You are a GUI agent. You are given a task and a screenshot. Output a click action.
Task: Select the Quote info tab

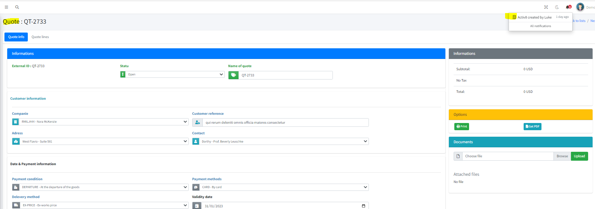16,37
